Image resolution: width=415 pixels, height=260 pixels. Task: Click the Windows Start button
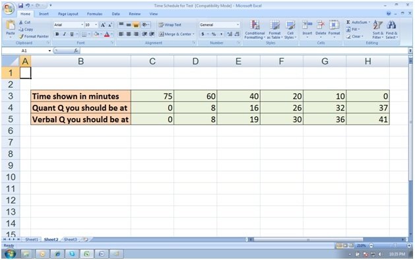click(x=10, y=253)
